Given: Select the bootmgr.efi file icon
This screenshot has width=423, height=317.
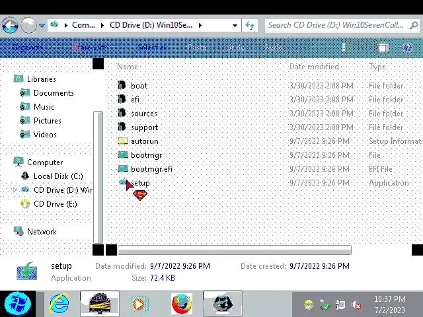Looking at the screenshot, I should click(123, 169).
